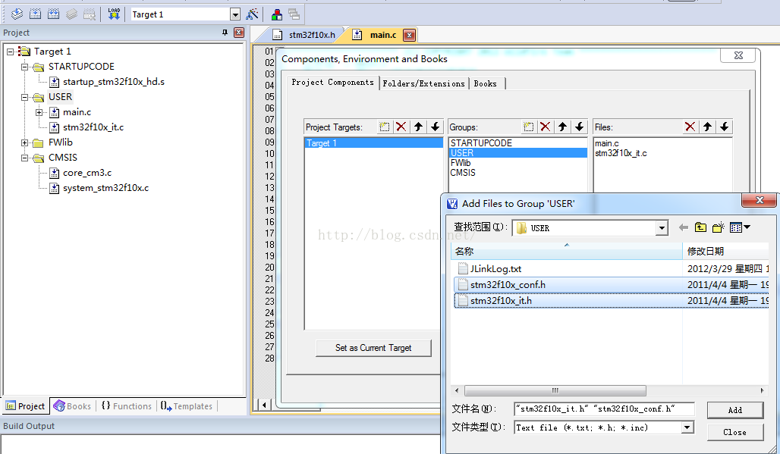This screenshot has width=780, height=454.
Task: Switch to Books tab at panel bottom
Action: point(72,405)
